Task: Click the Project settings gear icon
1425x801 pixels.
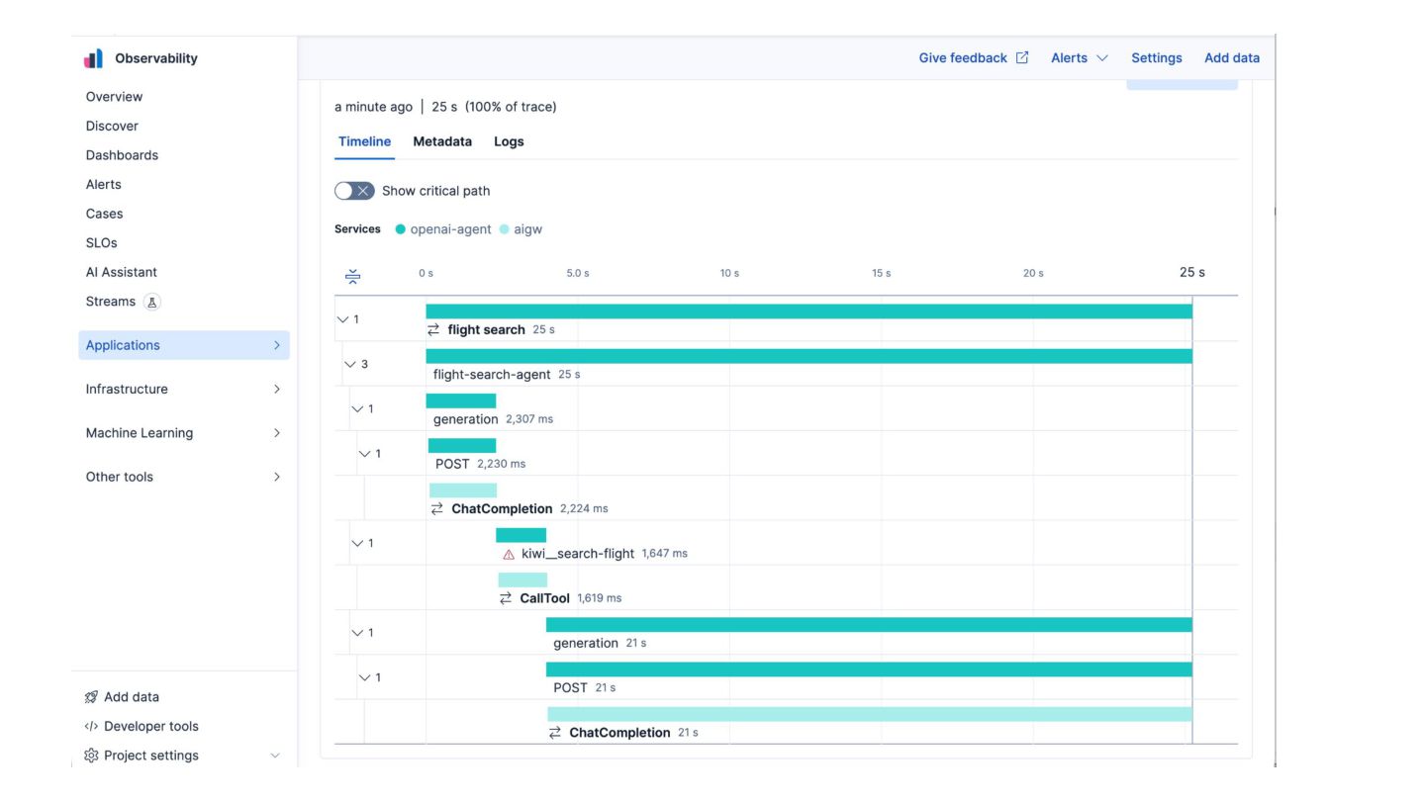Action: (x=91, y=756)
